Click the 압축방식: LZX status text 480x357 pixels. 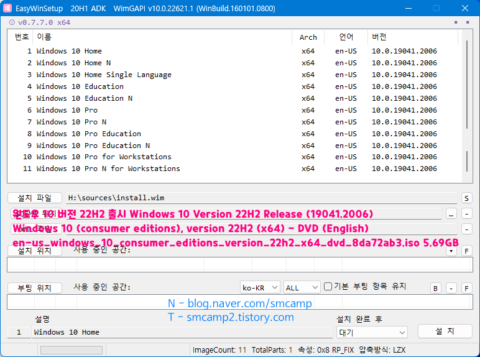tap(382, 350)
